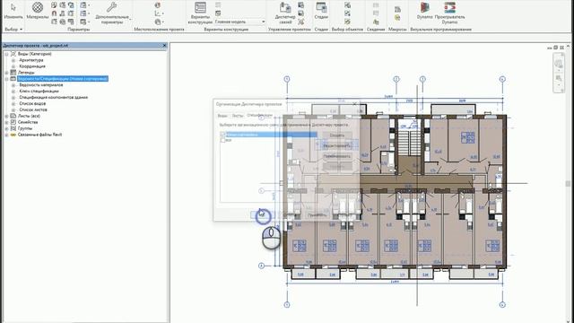Click Save Selection icon in Выбор объектов
Viewport: 574px width, 323px height.
347,5
